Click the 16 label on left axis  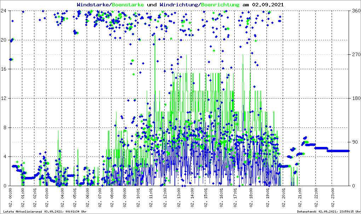pos(4,69)
